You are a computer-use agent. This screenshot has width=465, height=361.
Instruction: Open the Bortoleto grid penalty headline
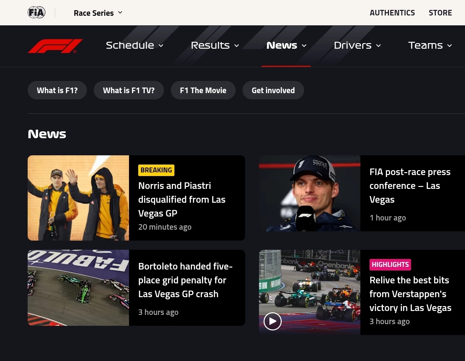(x=186, y=280)
